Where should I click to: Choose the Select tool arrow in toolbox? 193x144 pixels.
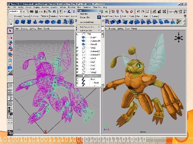pyautogui.click(x=10, y=31)
